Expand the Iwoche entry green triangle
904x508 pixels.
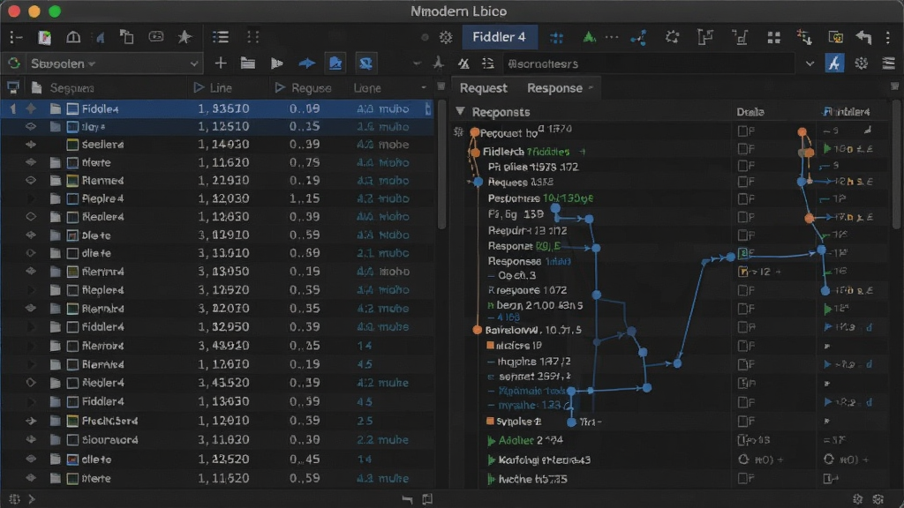pyautogui.click(x=491, y=479)
